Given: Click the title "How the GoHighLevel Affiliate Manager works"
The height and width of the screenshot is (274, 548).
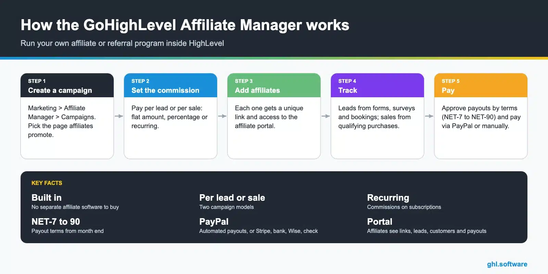Looking at the screenshot, I should click(x=185, y=25).
